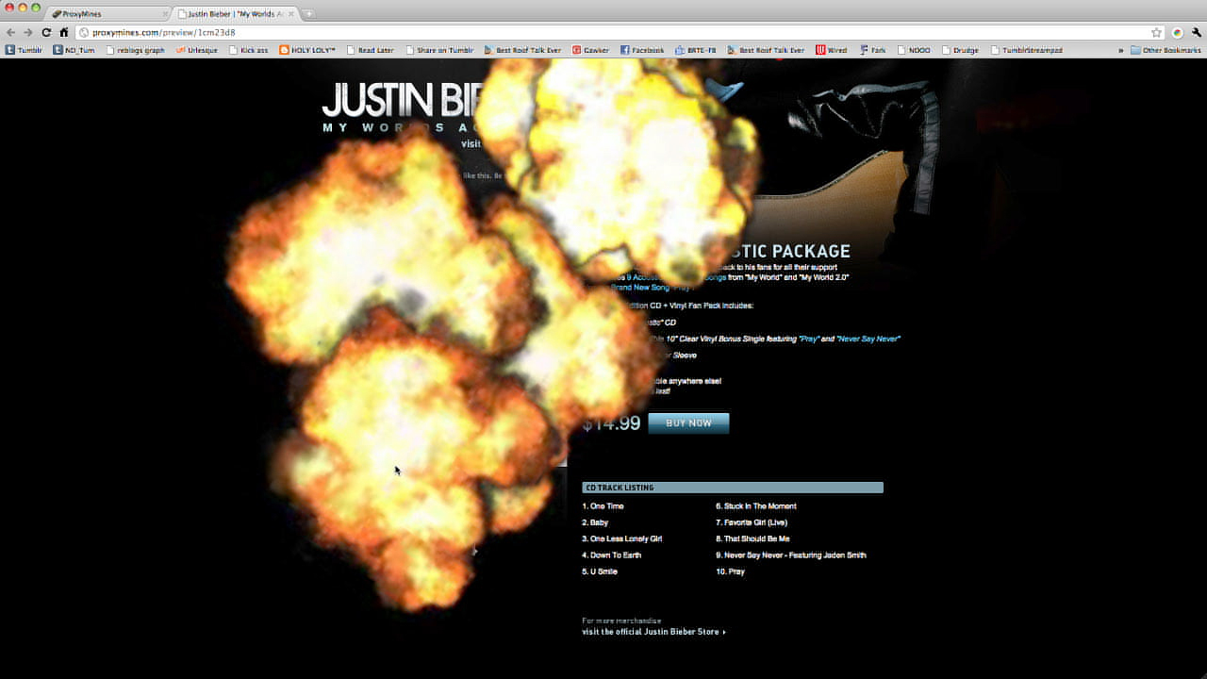Open the Other Bookmarks folder
This screenshot has width=1207, height=679.
point(1166,50)
